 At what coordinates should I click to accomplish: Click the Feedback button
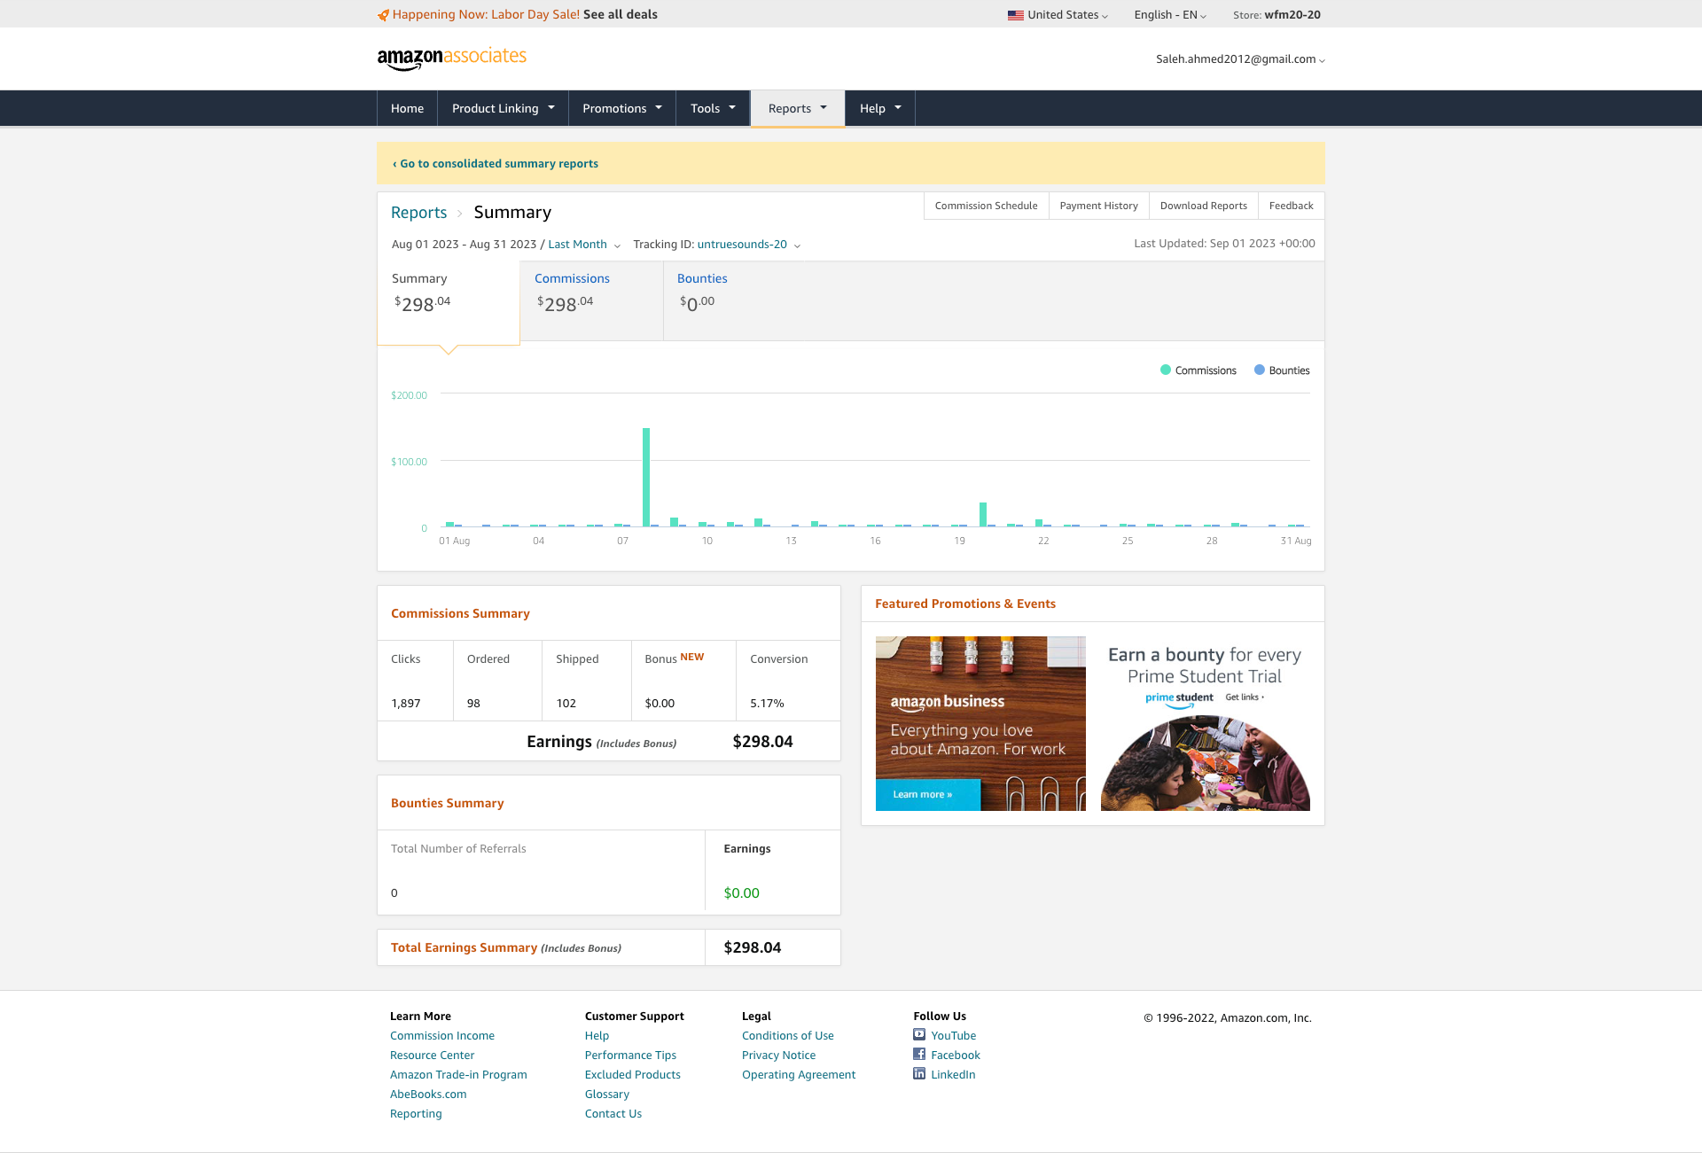[1291, 206]
